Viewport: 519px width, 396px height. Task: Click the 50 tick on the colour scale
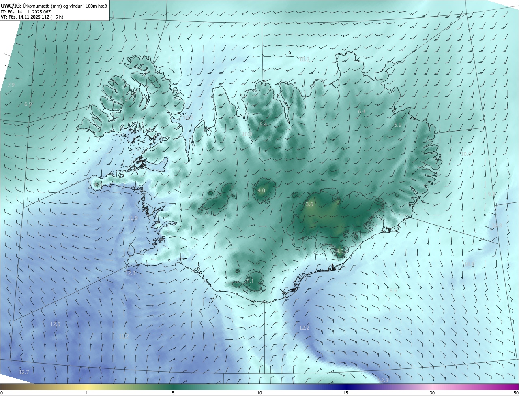(516, 393)
